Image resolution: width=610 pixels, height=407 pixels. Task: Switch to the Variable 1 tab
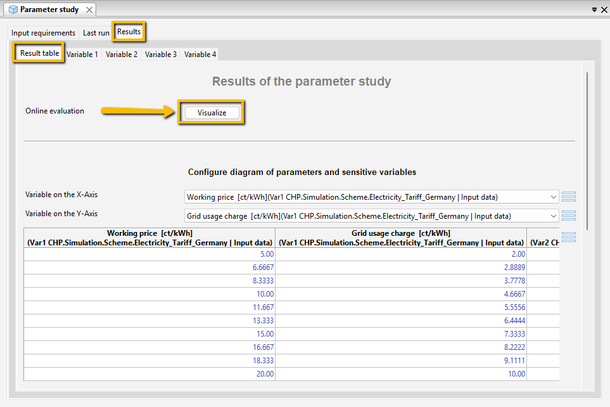pos(82,55)
